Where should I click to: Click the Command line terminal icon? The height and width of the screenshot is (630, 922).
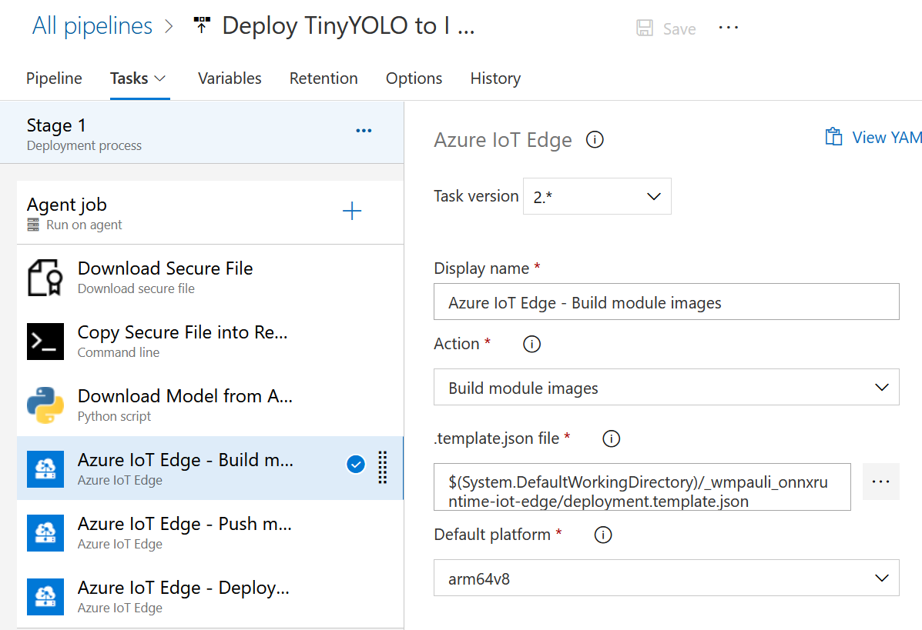point(45,342)
